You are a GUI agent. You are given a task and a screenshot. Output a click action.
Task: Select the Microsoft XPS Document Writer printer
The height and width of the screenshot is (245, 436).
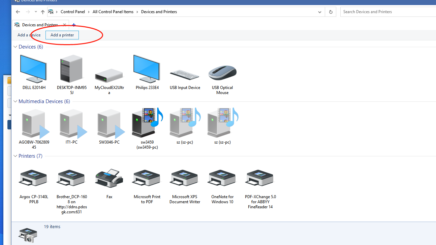pos(185,179)
